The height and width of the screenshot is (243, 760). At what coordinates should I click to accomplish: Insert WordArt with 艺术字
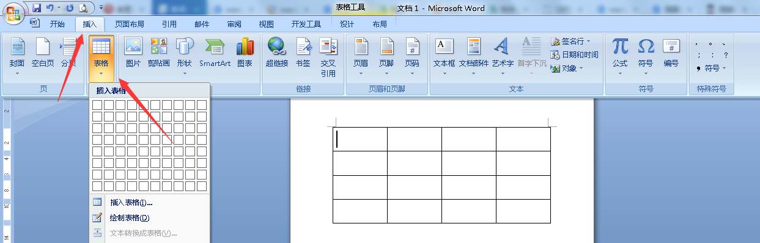pyautogui.click(x=503, y=56)
